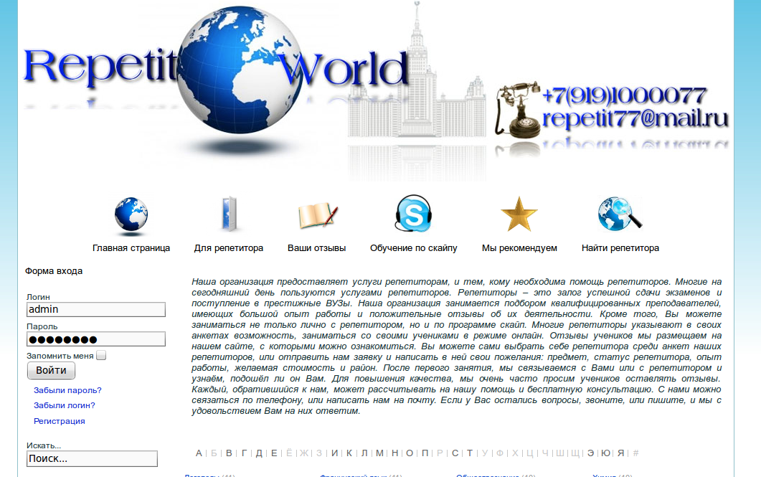Open the Главная страница with the globe icon
The image size is (761, 477).
point(131,213)
